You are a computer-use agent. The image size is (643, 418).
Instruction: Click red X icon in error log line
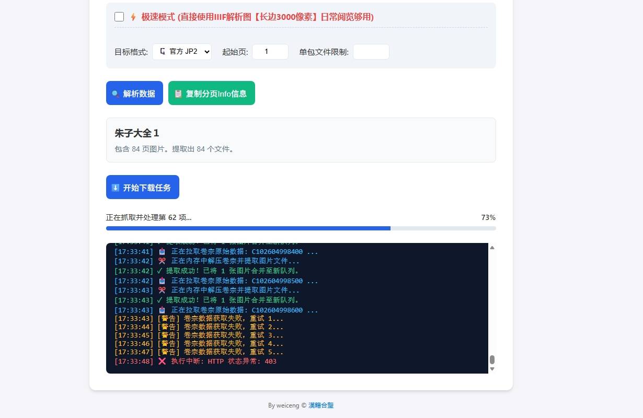pyautogui.click(x=162, y=362)
